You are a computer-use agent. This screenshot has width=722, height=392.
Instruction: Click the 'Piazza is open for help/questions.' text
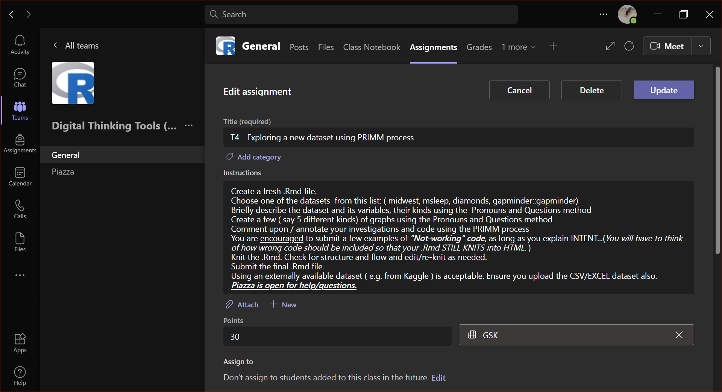294,286
